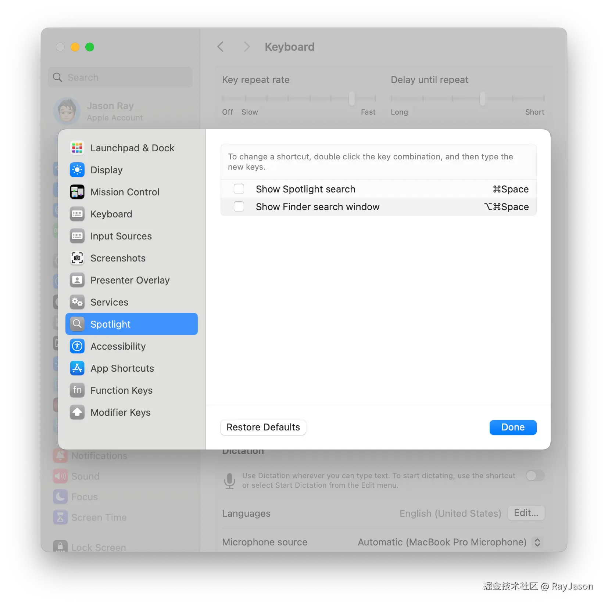Click the Screen Time hourglass icon
608x606 pixels.
(60, 517)
